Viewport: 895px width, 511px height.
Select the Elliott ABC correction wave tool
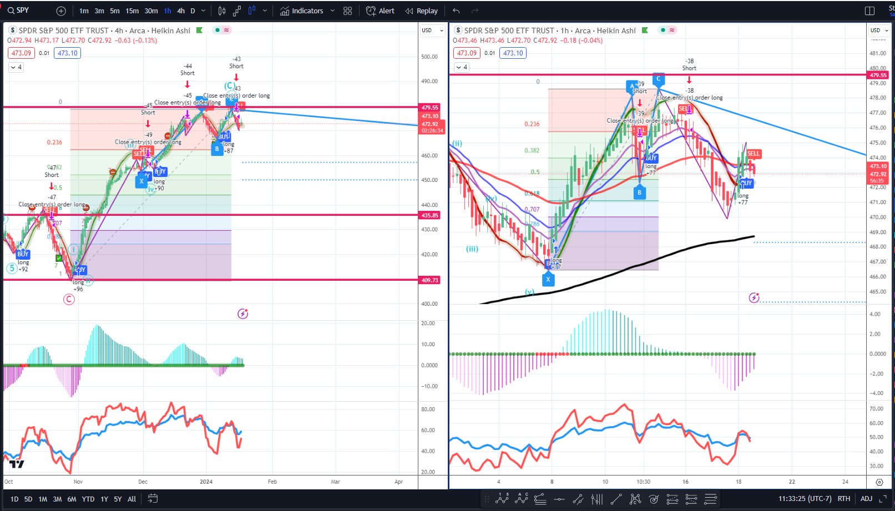pos(522,499)
